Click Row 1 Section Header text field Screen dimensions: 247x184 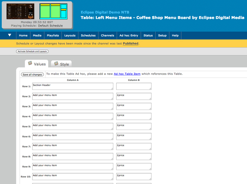pos(73,86)
